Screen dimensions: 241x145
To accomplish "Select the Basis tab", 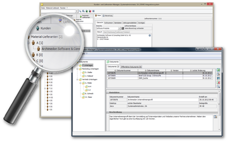I will [98, 15].
